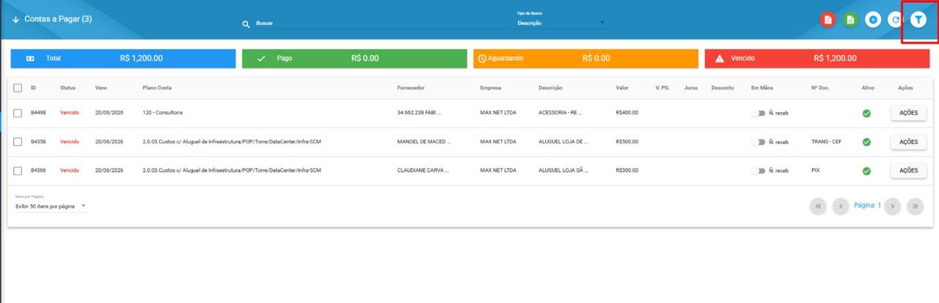Click ACESSORIA - RE description cell
This screenshot has height=303, width=939.
pos(560,113)
